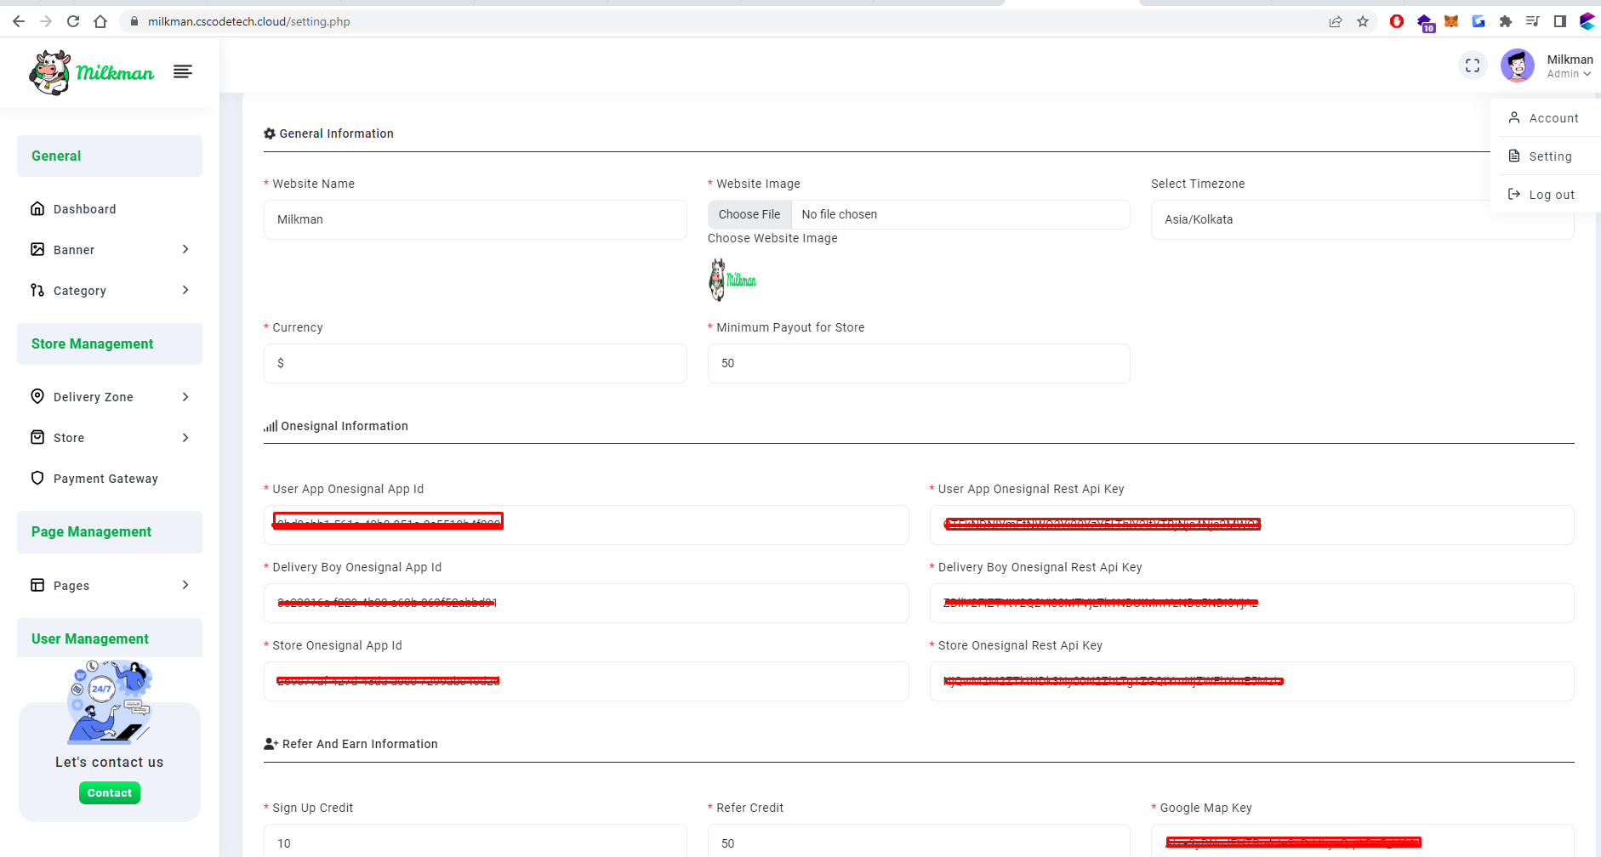Click the fullscreen expand icon
Viewport: 1601px width, 857px height.
click(x=1473, y=65)
